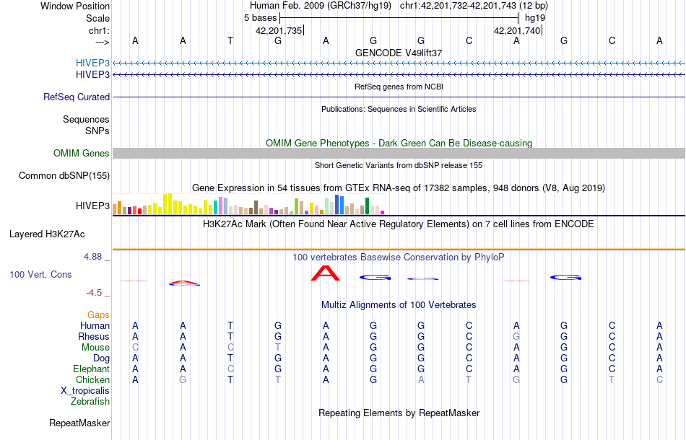The height and width of the screenshot is (440, 686).
Task: Click the 42,201,735 ruler position marker
Action: (280, 30)
